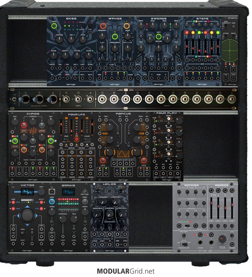Click the ROUTING knob on Swords
This screenshot has height=277, width=252.
tap(159, 48)
